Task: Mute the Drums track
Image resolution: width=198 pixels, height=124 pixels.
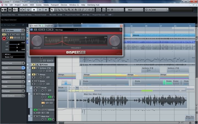Action: pyautogui.click(x=34, y=81)
